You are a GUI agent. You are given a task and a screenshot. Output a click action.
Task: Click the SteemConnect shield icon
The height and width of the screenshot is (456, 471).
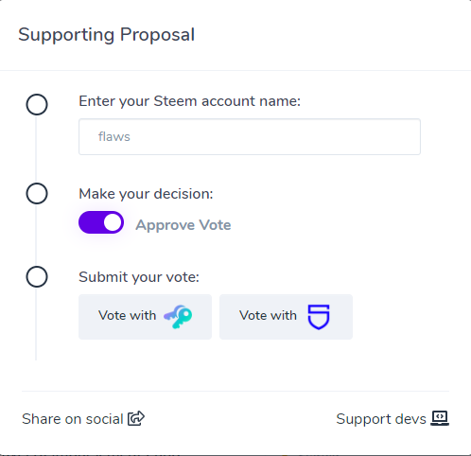point(319,317)
